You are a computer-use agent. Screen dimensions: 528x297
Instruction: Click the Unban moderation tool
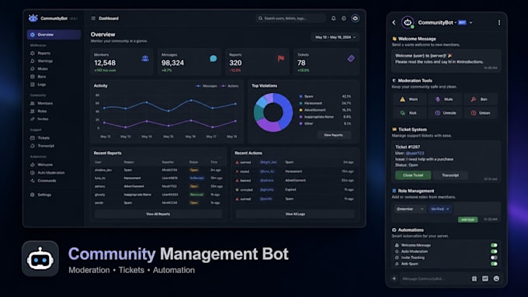click(481, 113)
